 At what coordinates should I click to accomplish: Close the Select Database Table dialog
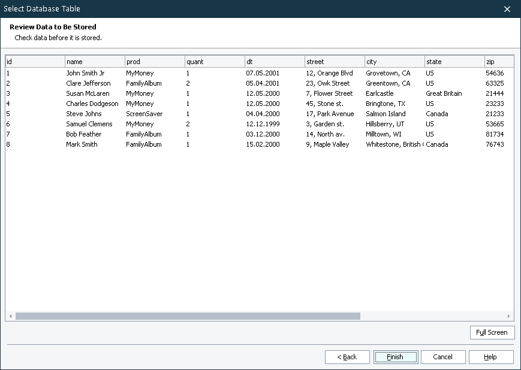coord(507,9)
